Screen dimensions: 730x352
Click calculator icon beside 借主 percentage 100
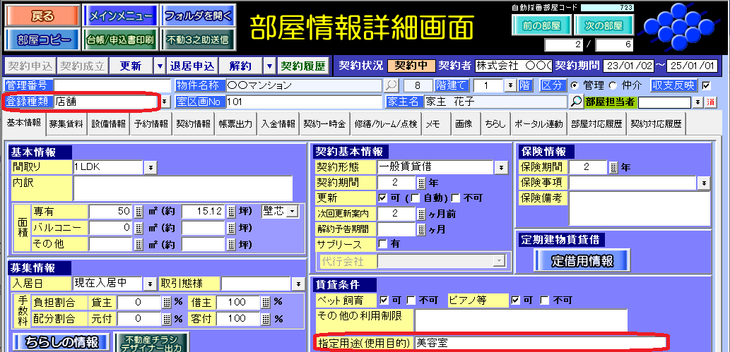(x=266, y=303)
